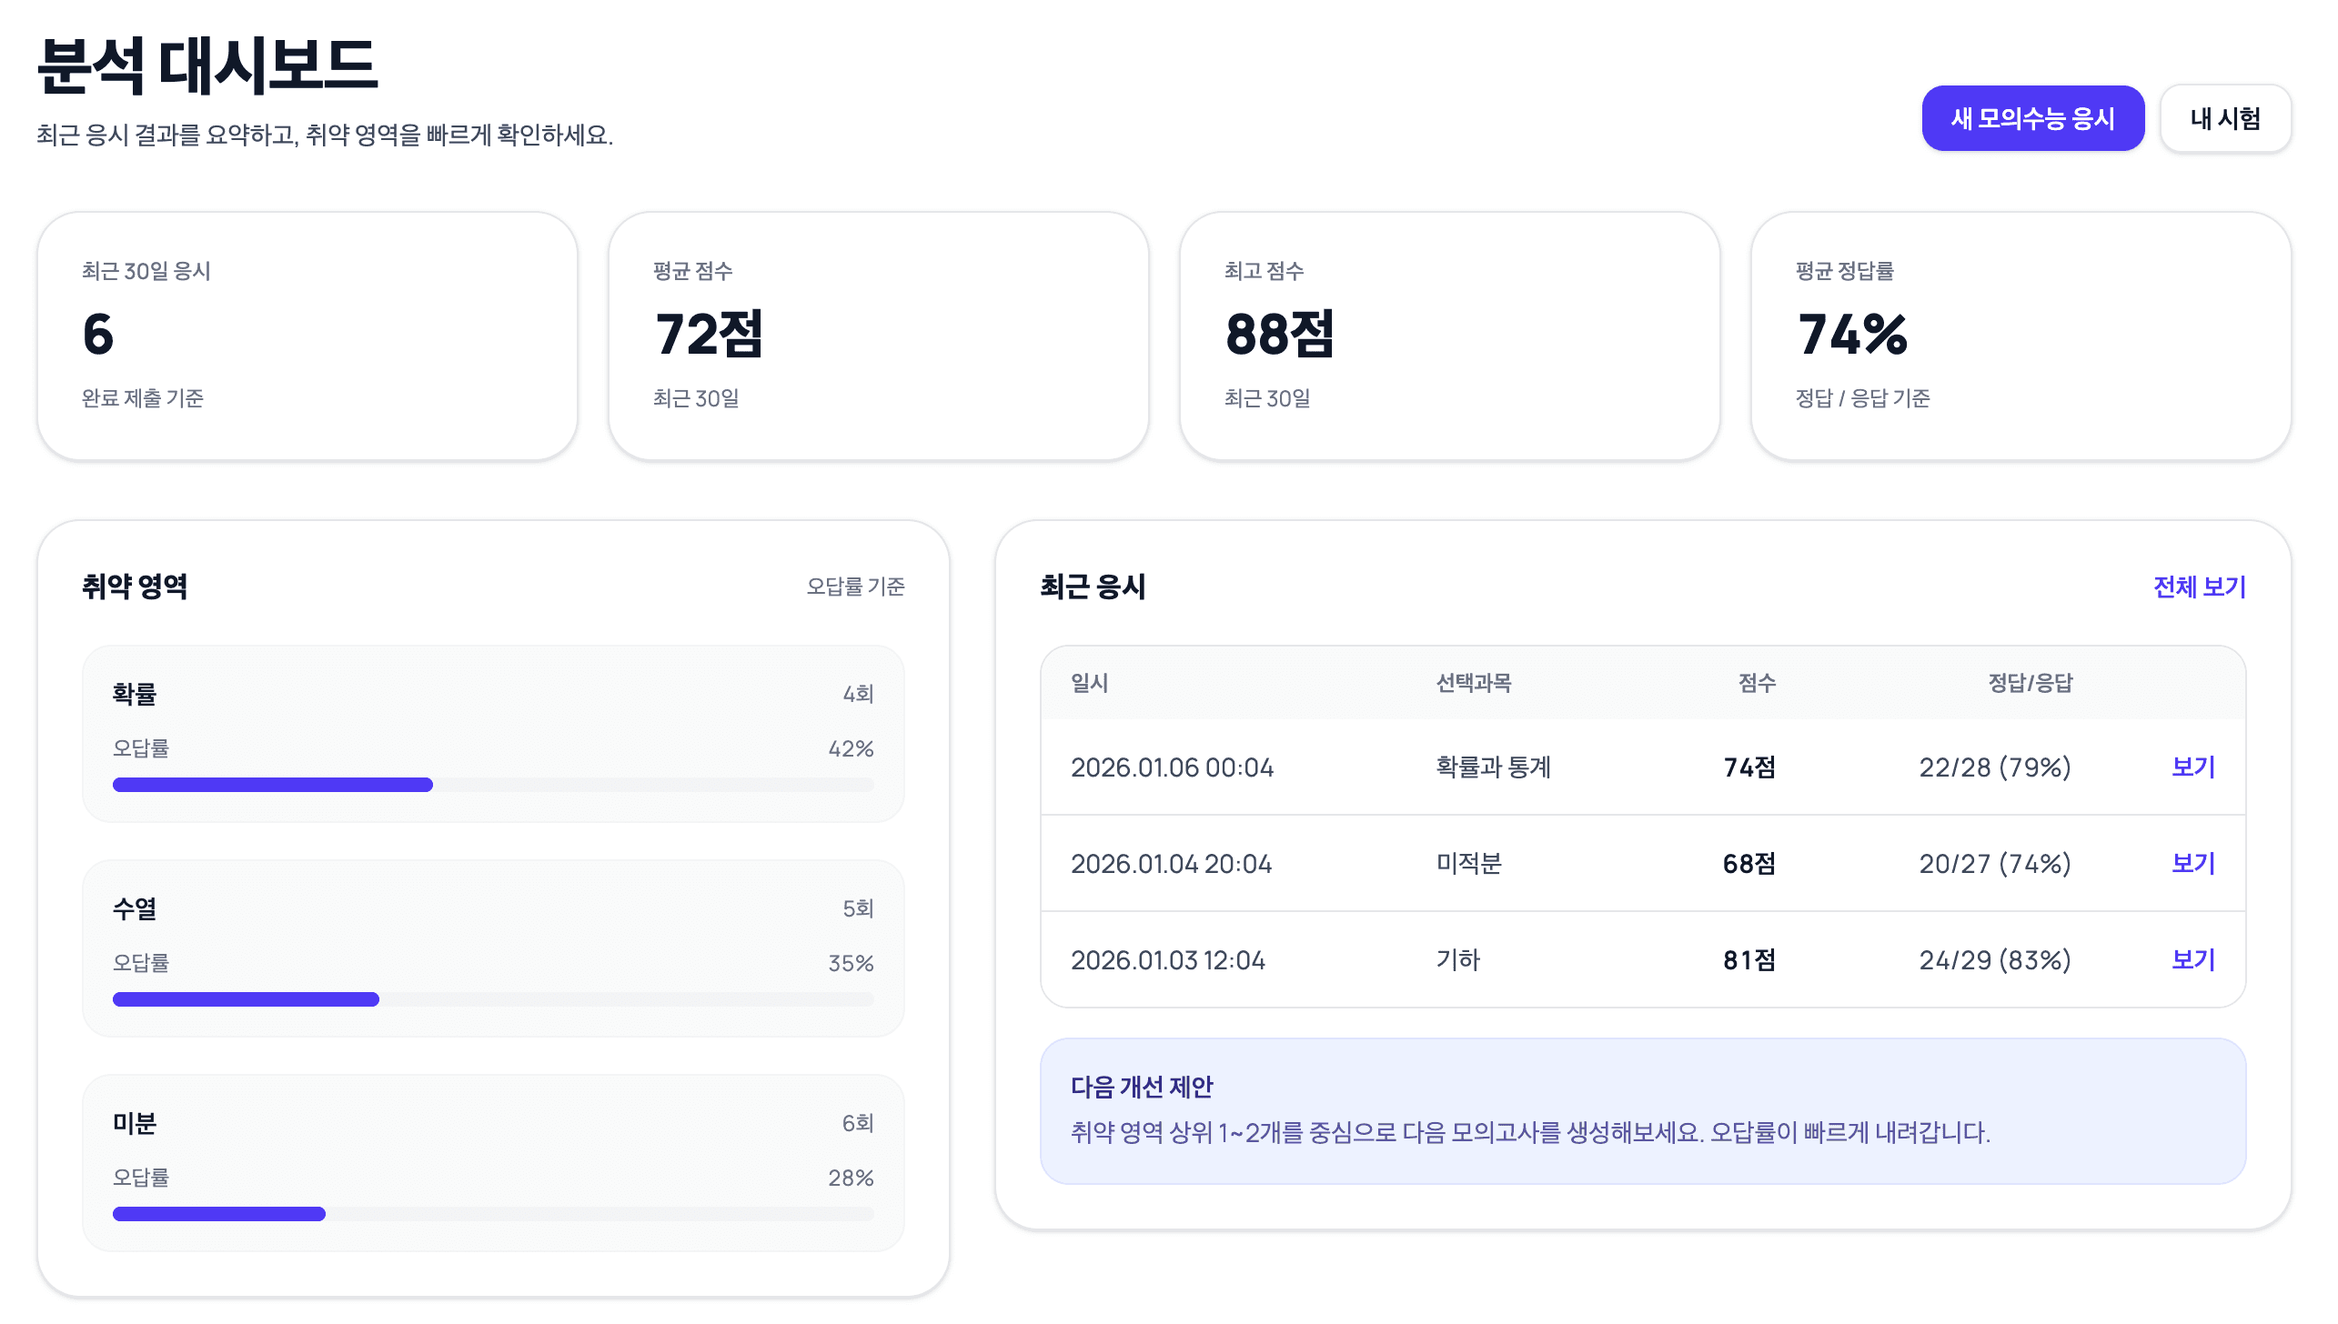Image resolution: width=2338 pixels, height=1324 pixels.
Task: Click the 일시 column header
Action: (1089, 684)
